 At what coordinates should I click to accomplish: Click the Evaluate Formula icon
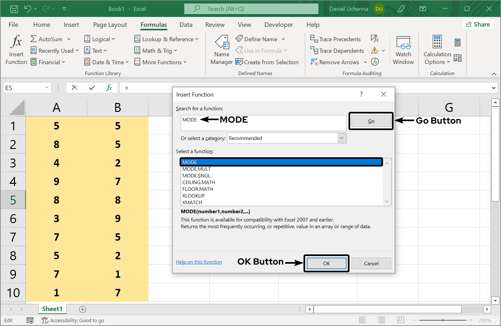point(375,62)
